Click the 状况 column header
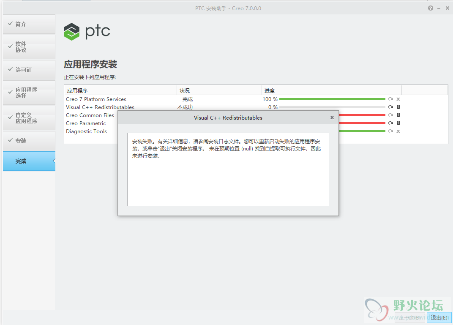Viewport: 453px width, 325px height. (x=219, y=90)
